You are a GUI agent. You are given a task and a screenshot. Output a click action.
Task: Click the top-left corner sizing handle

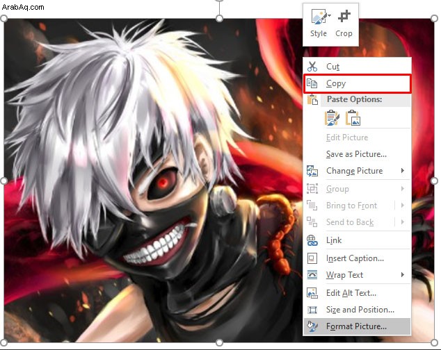3,19
